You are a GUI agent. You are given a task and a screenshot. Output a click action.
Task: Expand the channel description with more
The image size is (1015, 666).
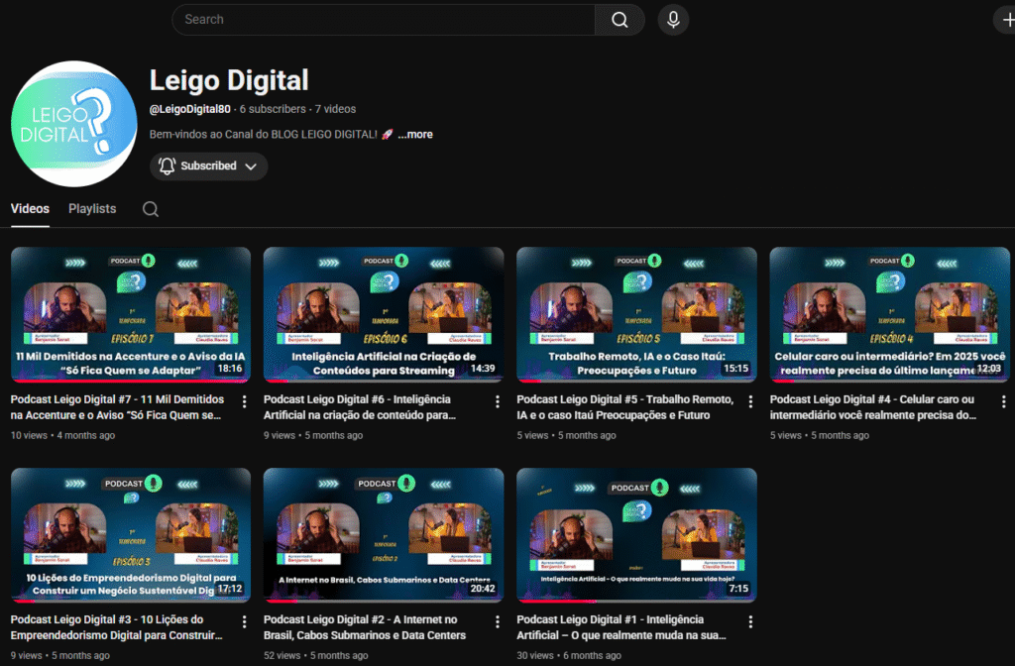point(414,134)
